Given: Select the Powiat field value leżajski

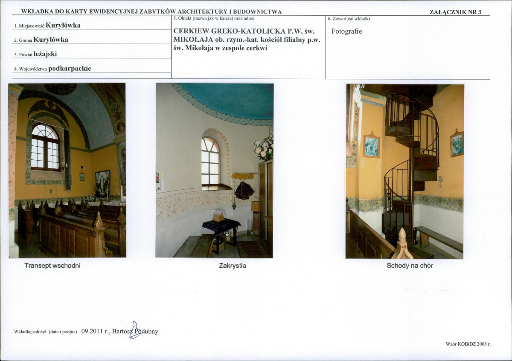Looking at the screenshot, I should pyautogui.click(x=45, y=54).
